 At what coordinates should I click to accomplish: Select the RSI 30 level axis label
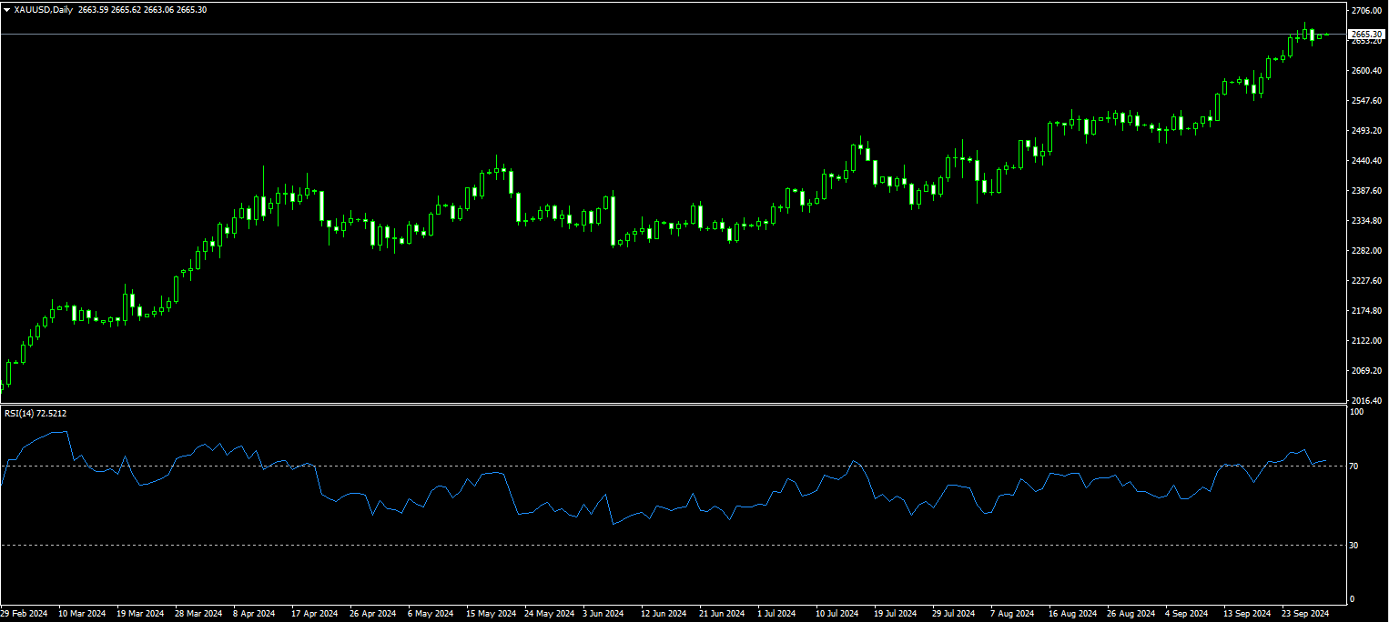(x=1354, y=545)
